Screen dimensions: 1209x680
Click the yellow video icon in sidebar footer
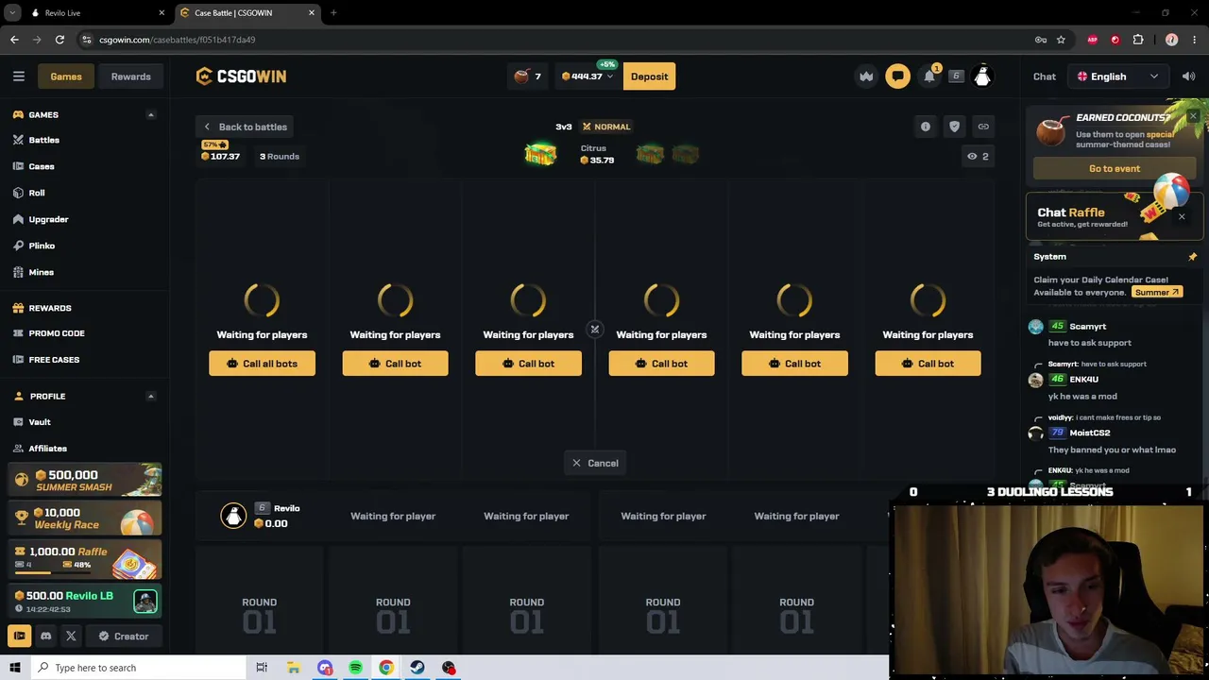pos(19,637)
